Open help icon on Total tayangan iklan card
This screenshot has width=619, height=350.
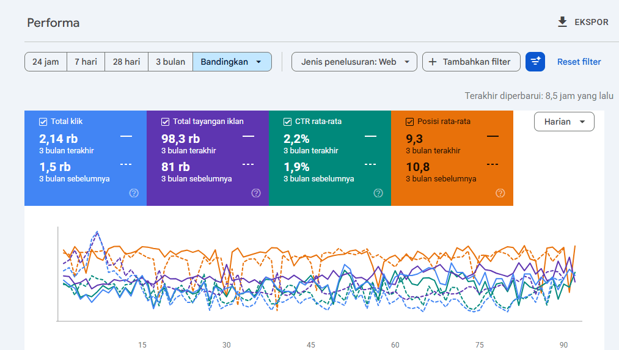[x=256, y=193]
